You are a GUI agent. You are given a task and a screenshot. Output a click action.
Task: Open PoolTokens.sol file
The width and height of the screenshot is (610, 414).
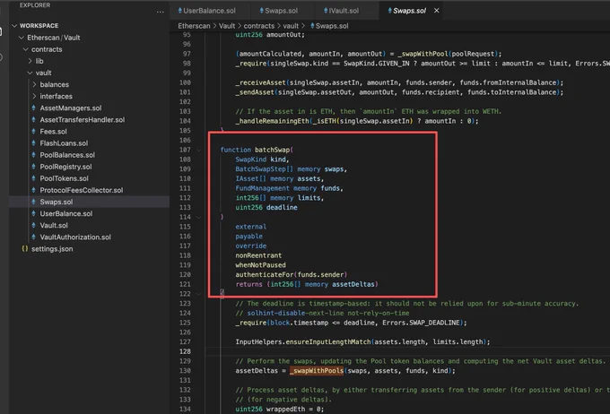coord(64,178)
